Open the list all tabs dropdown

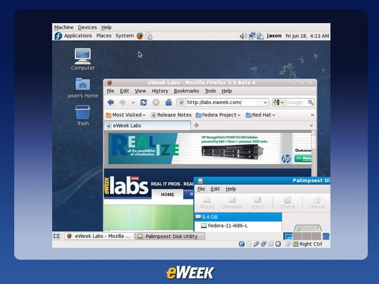click(x=311, y=125)
